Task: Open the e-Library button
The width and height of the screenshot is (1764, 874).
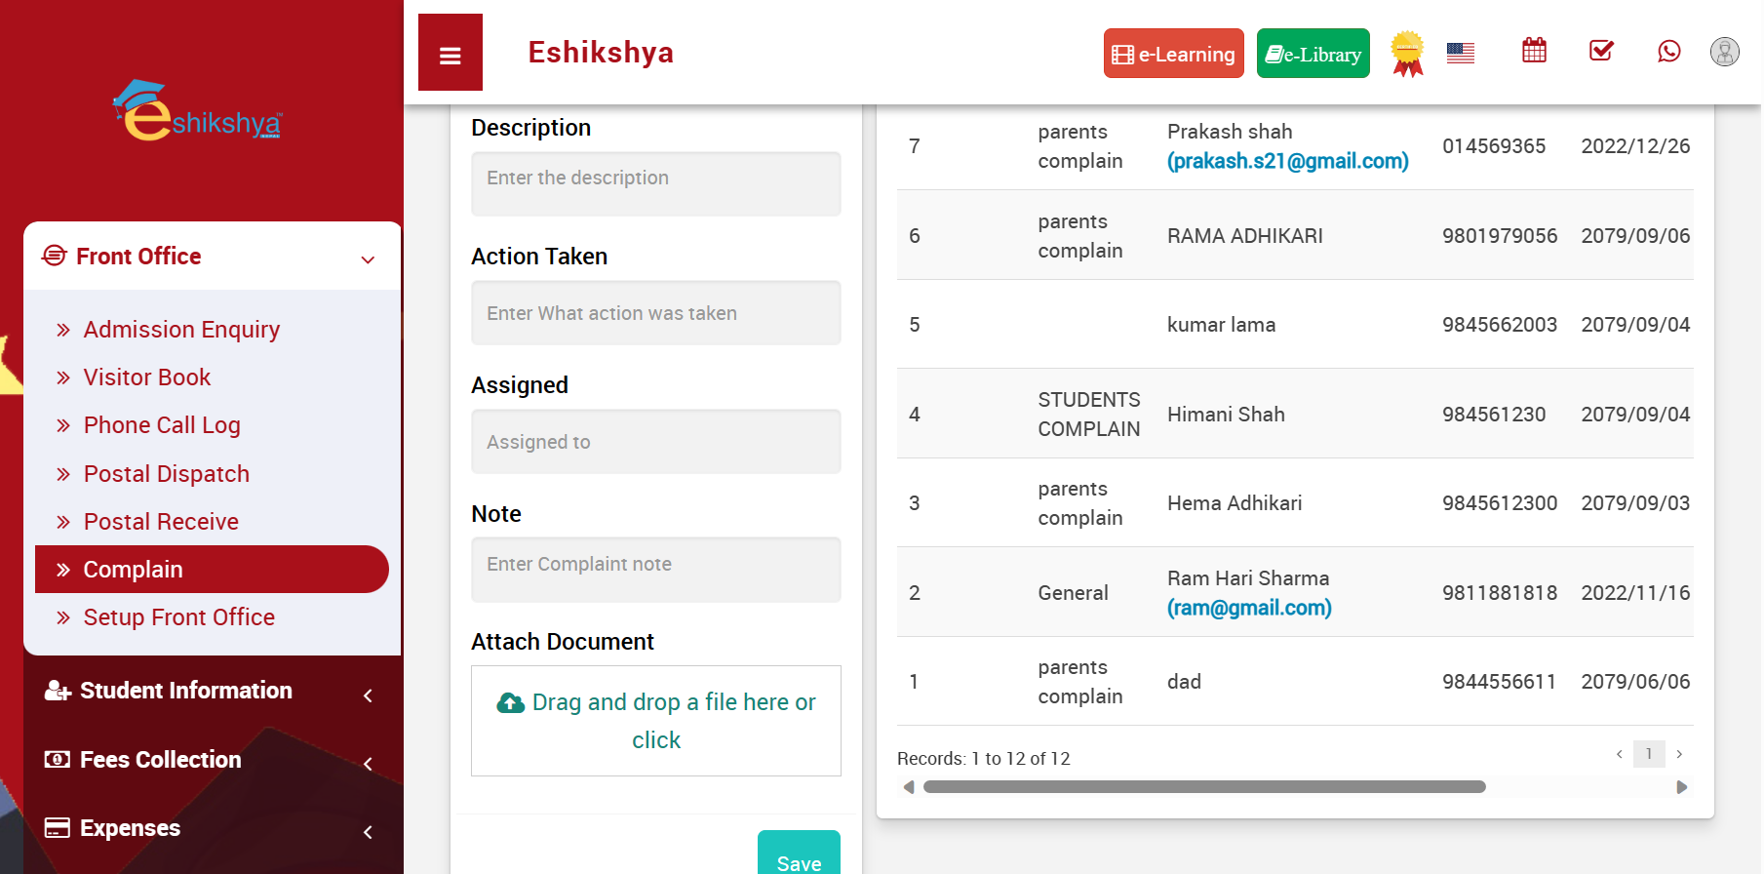Action: [1313, 54]
